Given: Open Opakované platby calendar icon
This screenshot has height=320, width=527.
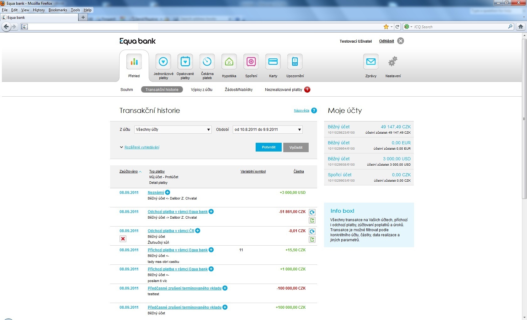Looking at the screenshot, I should coord(185,61).
